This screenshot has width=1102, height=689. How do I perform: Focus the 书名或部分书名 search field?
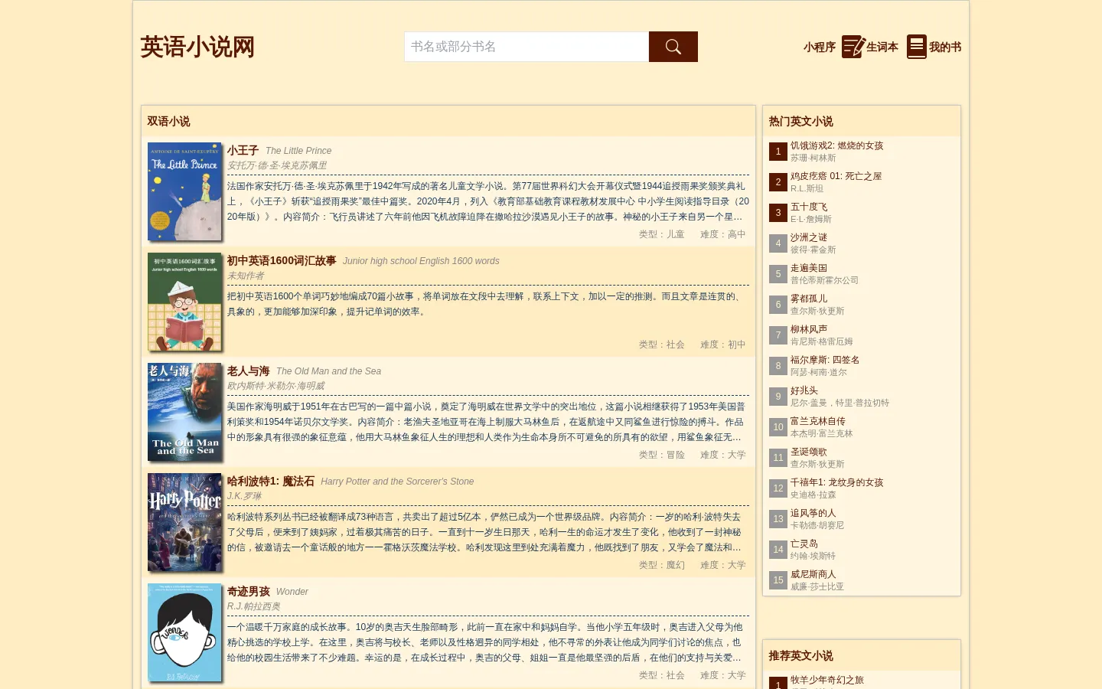527,47
